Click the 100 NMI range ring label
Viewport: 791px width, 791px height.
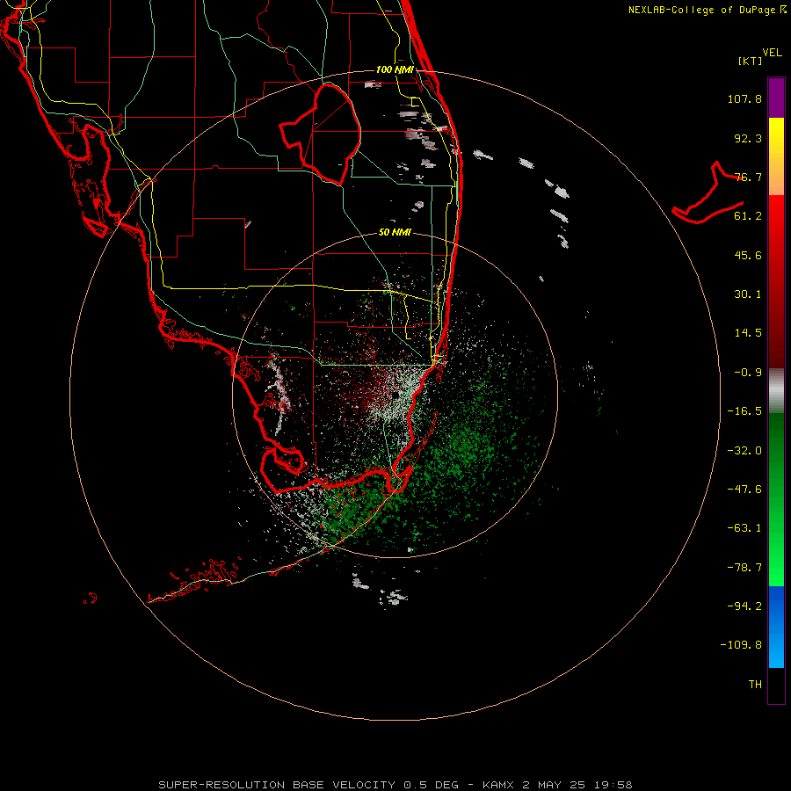click(x=395, y=69)
